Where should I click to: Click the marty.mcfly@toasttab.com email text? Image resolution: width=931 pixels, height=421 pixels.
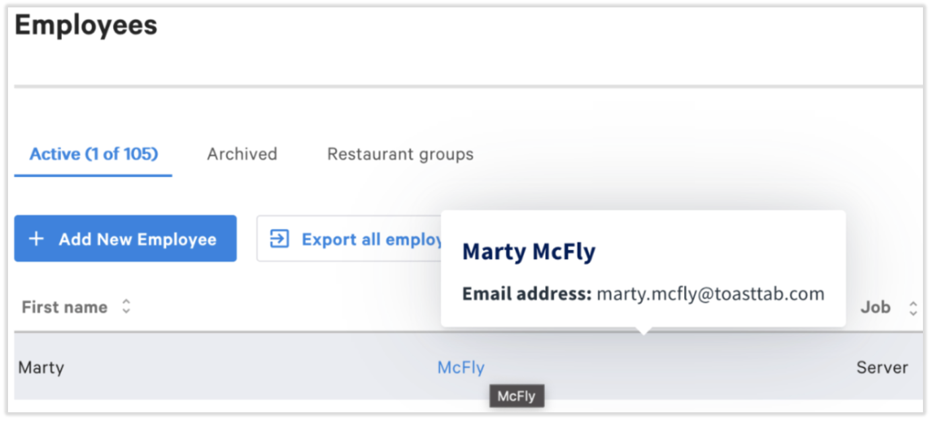pos(710,294)
